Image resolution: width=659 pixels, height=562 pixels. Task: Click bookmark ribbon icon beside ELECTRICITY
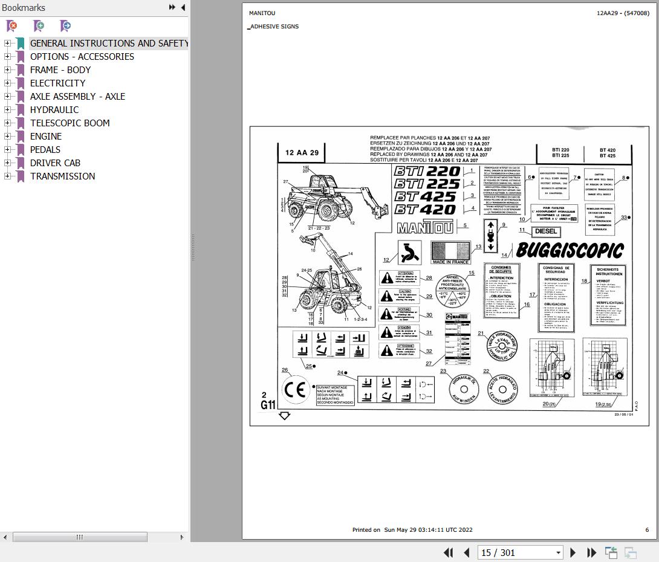tap(20, 83)
